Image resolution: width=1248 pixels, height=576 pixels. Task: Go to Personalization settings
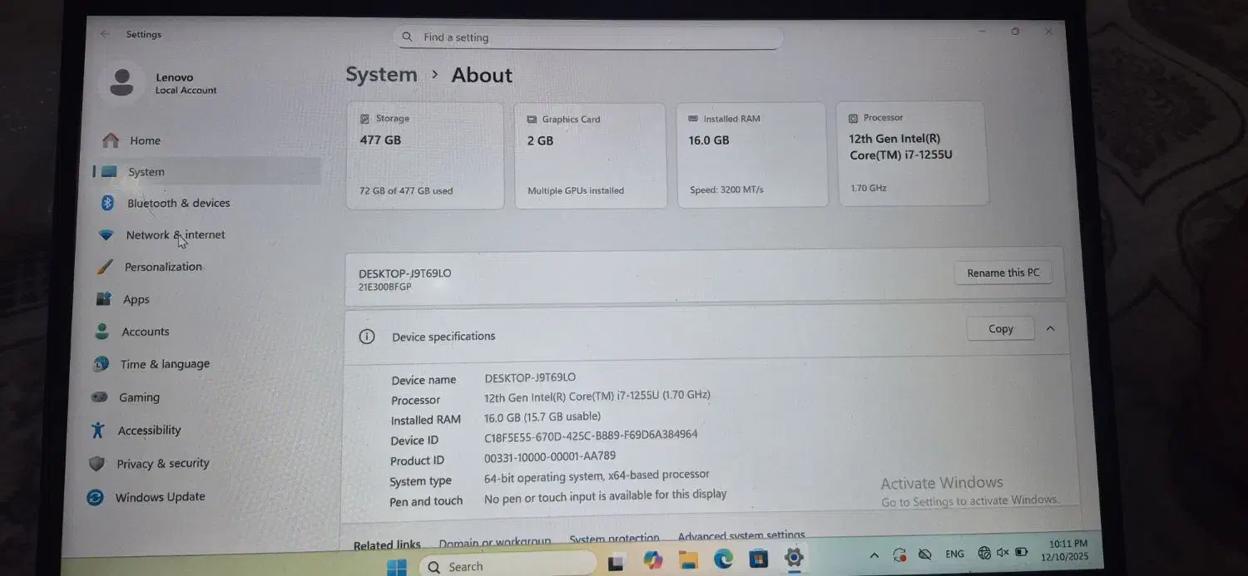point(164,266)
